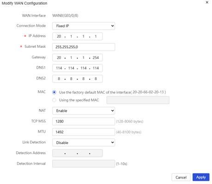Cancel the WAN configuration changes

(x=181, y=178)
